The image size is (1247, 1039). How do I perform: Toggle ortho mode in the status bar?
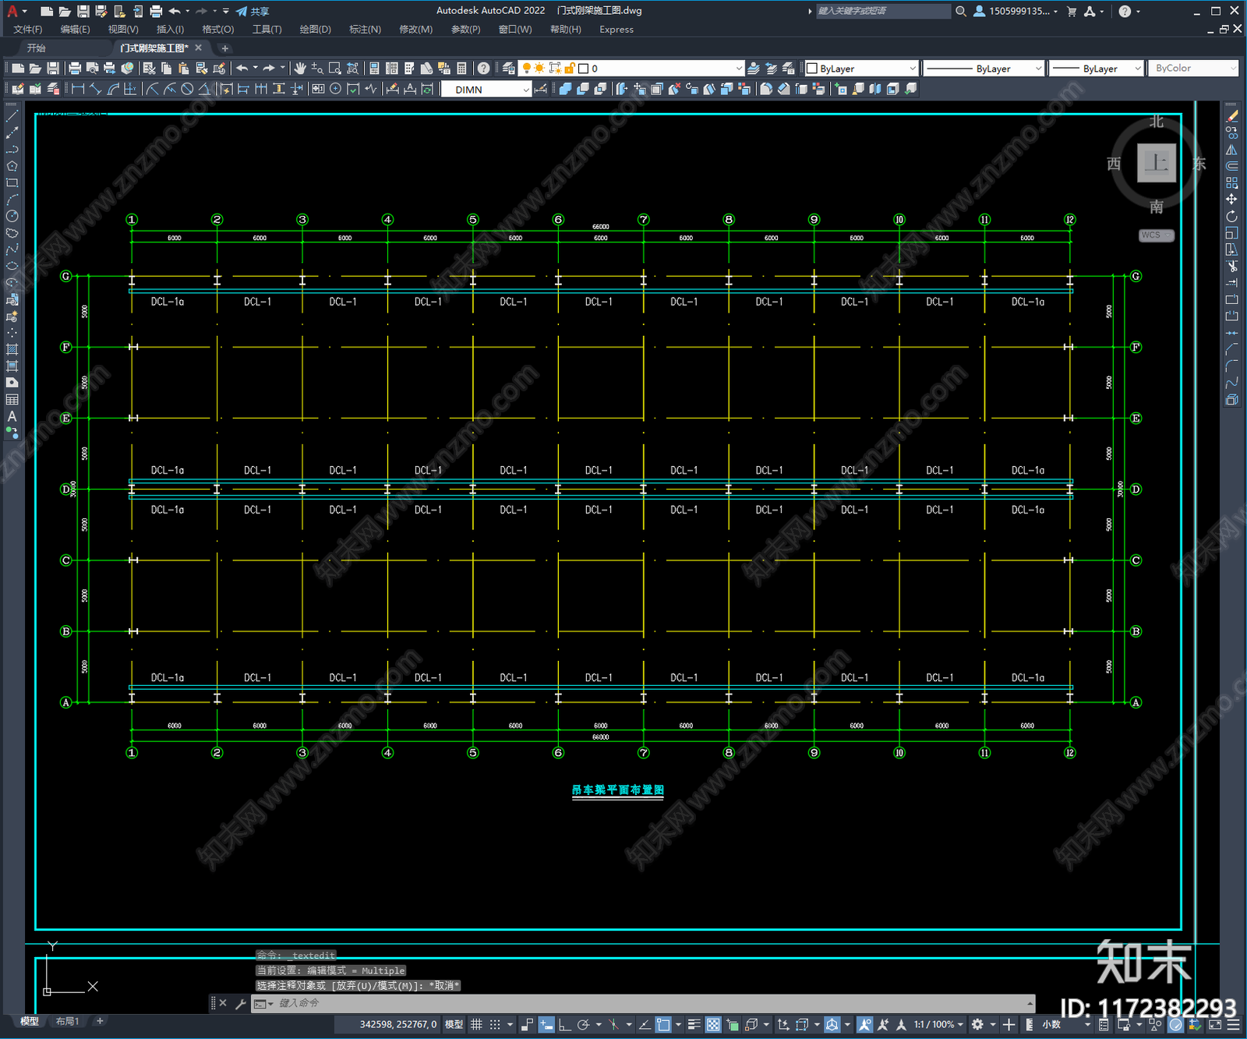pos(564,1024)
